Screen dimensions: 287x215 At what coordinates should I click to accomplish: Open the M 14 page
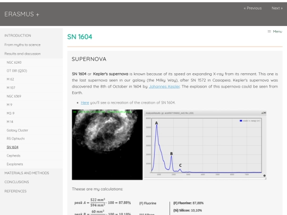pos(10,122)
